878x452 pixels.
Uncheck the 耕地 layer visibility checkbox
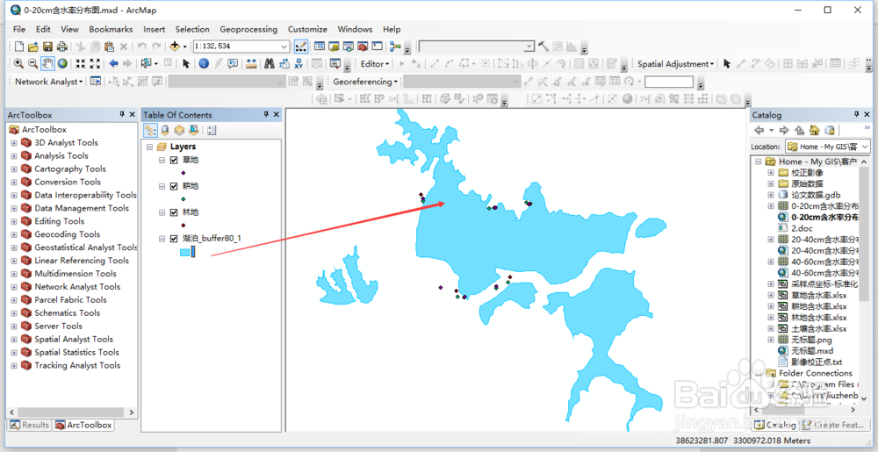174,186
